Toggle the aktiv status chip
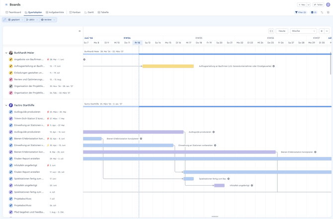Viewport: 333px width, 219px height. (30, 20)
